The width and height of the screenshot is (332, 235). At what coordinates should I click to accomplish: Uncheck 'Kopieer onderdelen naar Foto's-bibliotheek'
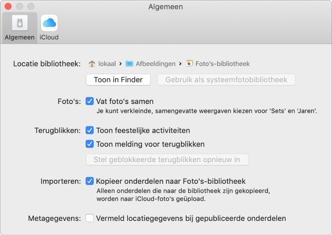pyautogui.click(x=89, y=181)
